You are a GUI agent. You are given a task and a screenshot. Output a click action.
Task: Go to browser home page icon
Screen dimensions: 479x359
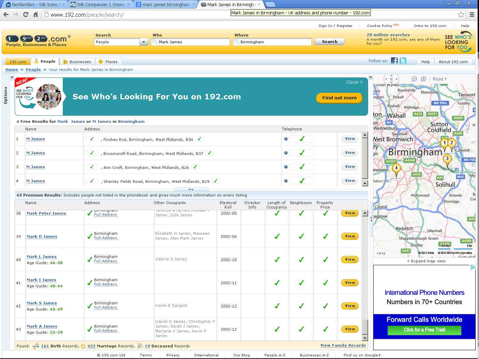click(x=35, y=14)
